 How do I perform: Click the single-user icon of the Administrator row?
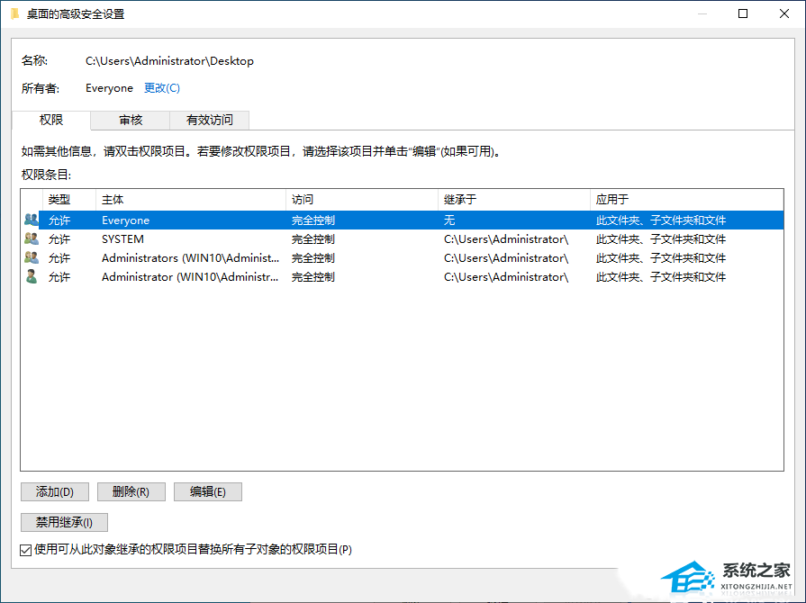(32, 277)
